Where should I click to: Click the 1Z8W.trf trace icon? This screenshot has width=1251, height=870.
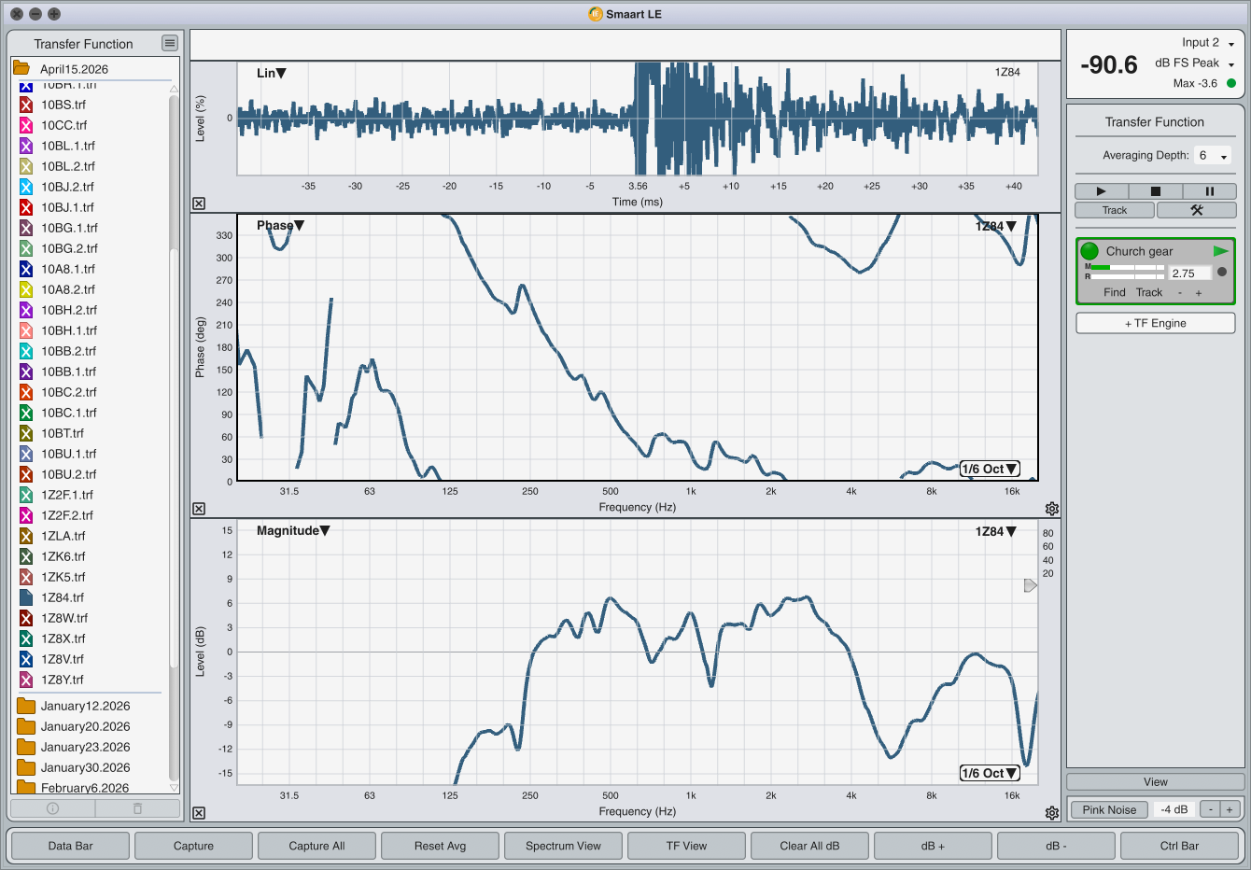26,618
